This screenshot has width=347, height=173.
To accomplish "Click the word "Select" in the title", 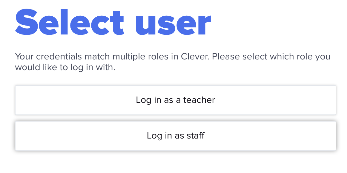I will pos(69,21).
